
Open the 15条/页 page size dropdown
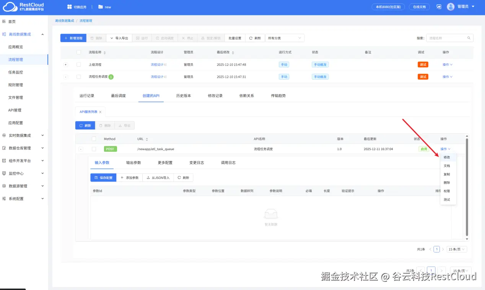[456, 249]
